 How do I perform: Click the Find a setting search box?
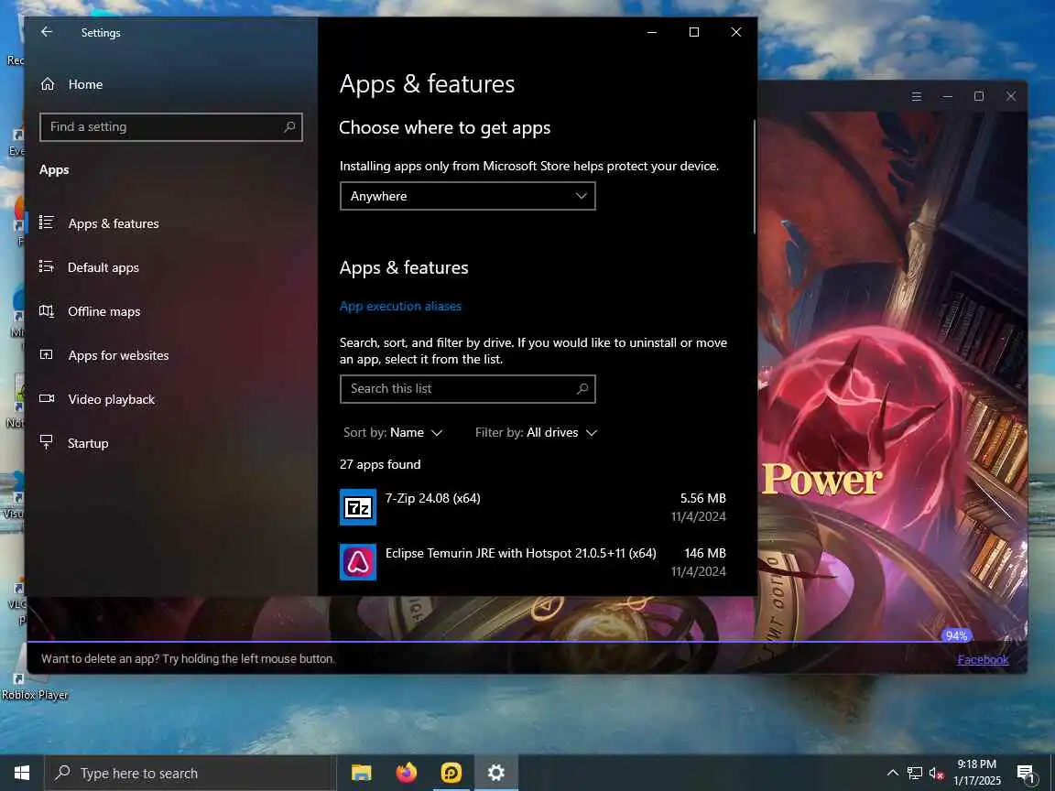(x=171, y=127)
